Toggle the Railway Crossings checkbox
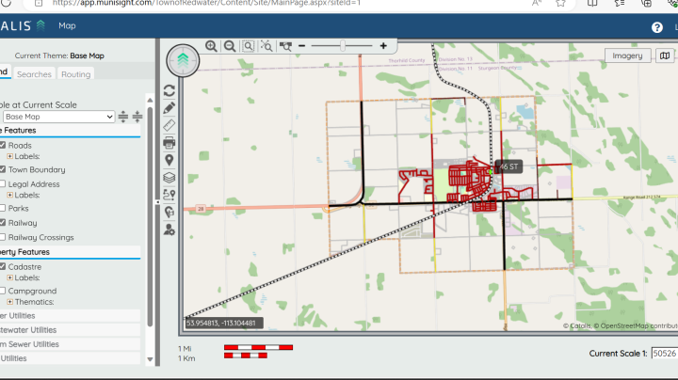 coord(3,237)
